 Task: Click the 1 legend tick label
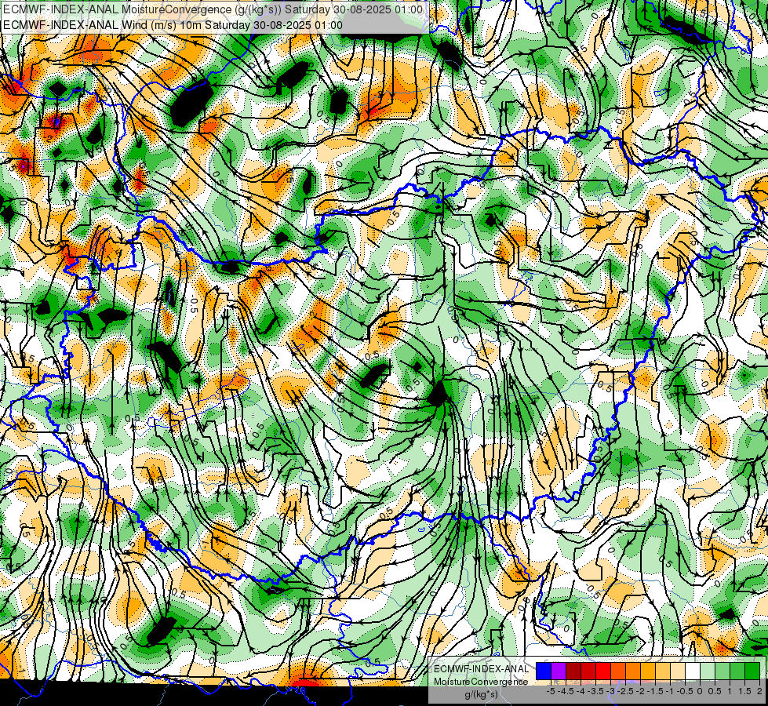(730, 691)
